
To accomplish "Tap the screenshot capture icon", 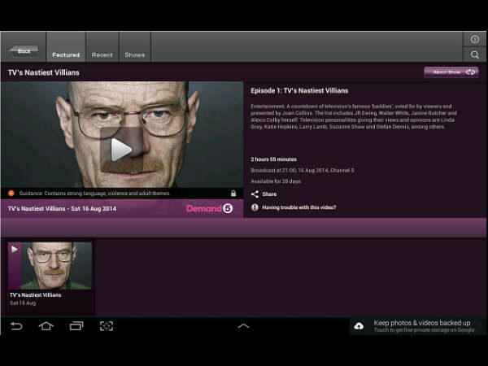I will tap(107, 326).
